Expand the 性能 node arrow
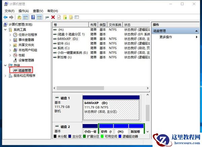 point(10,55)
